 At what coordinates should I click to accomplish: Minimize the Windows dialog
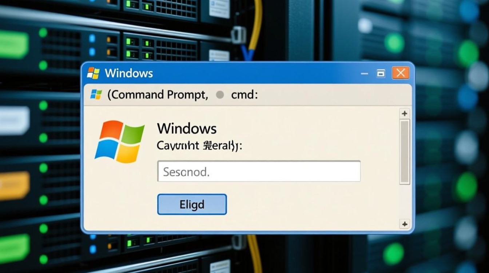click(x=364, y=74)
